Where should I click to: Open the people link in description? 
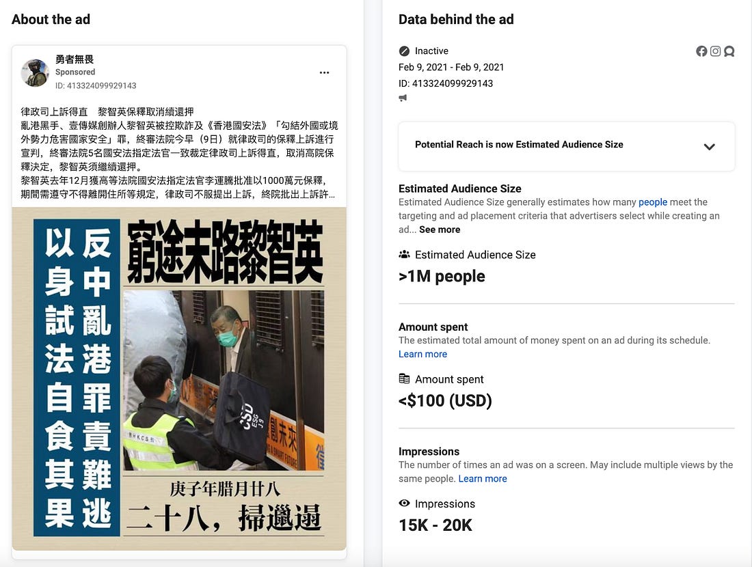[x=653, y=202]
